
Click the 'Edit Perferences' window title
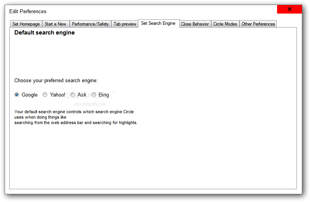tap(28, 12)
